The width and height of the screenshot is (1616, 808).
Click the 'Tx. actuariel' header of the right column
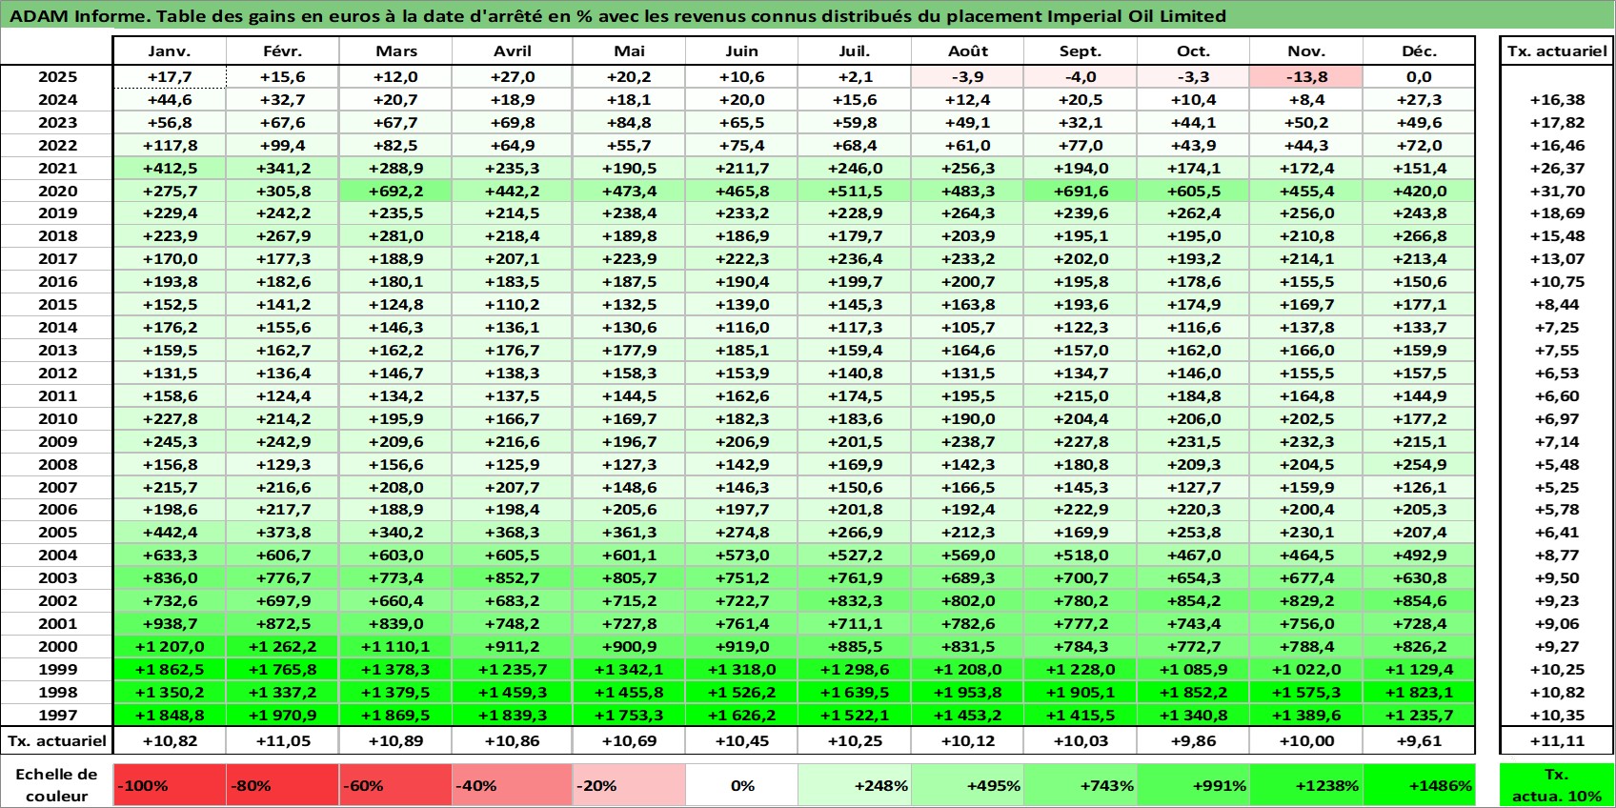(x=1557, y=51)
